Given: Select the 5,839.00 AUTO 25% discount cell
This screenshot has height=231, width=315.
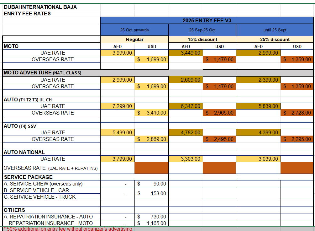Looking at the screenshot, I should [258, 106].
